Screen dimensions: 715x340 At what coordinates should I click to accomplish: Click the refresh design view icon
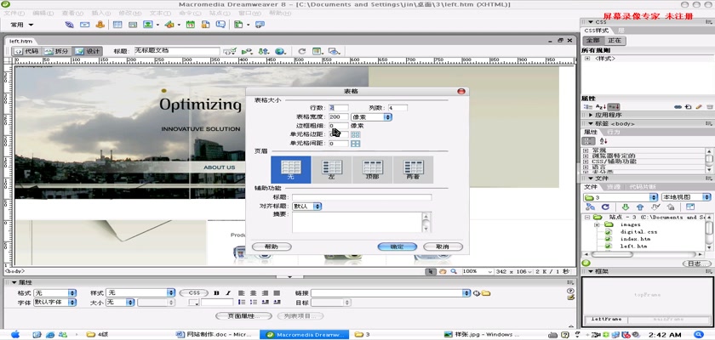(x=302, y=52)
